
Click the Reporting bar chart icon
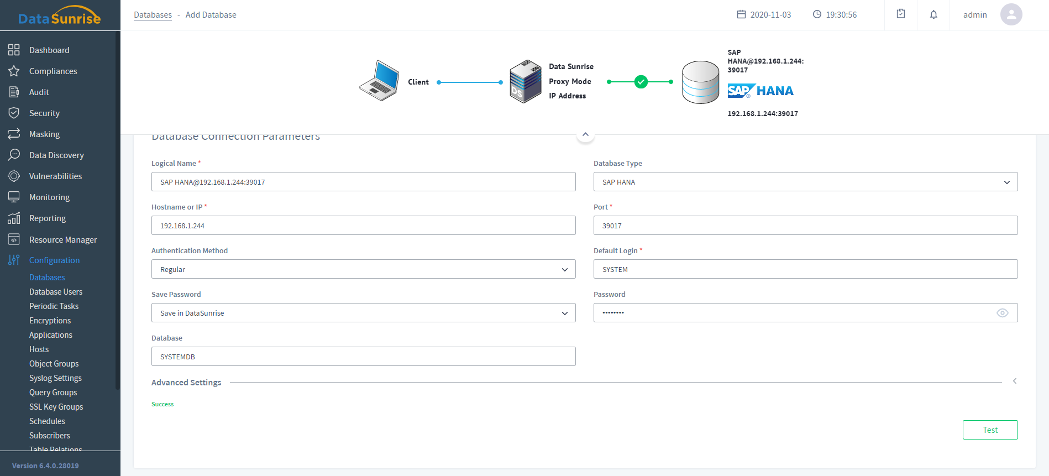(x=14, y=218)
